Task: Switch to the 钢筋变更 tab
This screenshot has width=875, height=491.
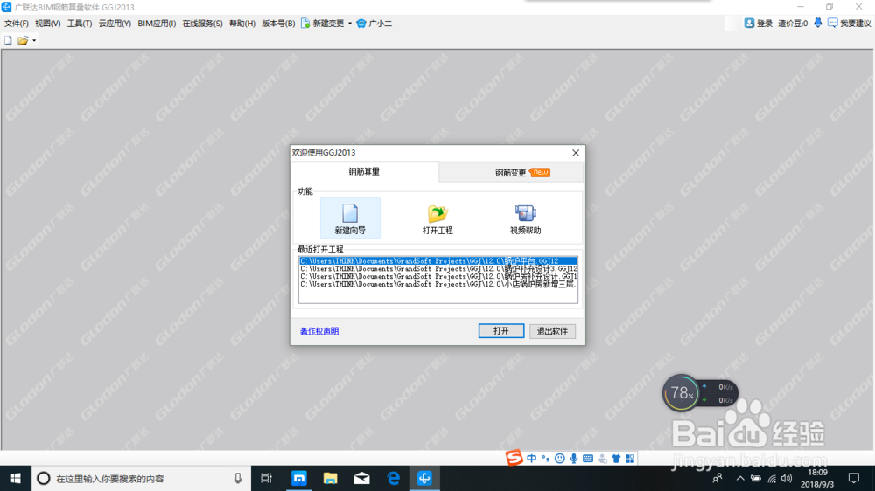Action: [x=511, y=173]
